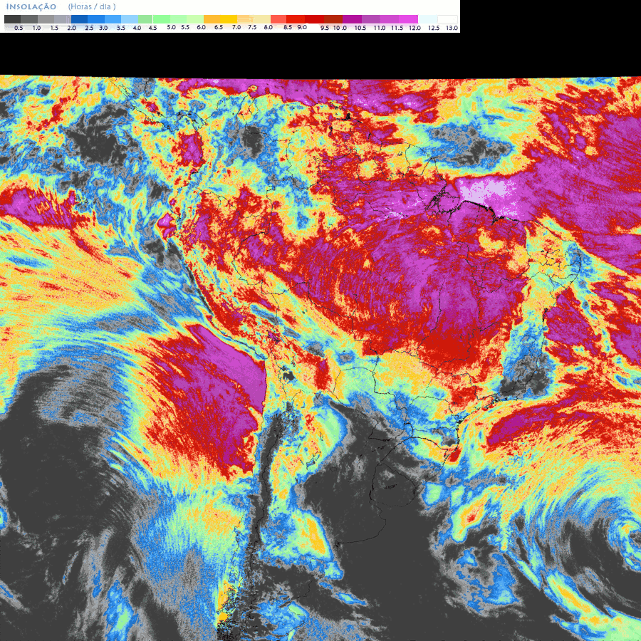
Task: Click the pale sky-blue legend swatch
Action: tap(130, 19)
